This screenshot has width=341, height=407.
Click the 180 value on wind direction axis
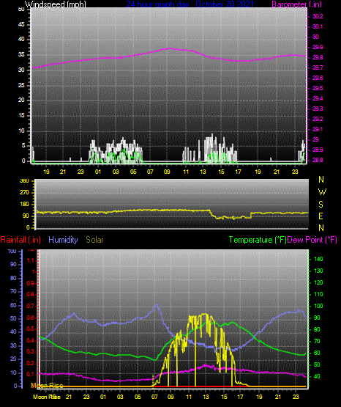pyautogui.click(x=24, y=205)
